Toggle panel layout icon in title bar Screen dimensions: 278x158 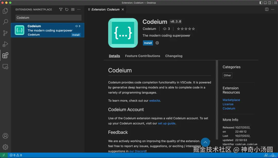coord(265,3)
